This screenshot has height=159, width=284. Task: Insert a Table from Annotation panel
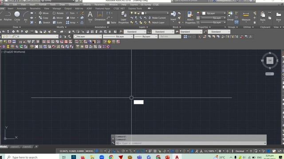pos(111,23)
